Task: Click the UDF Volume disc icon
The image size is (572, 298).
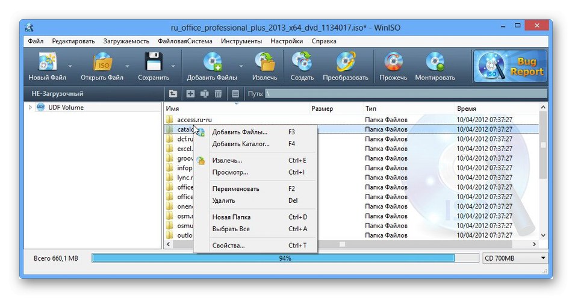Action: click(40, 107)
